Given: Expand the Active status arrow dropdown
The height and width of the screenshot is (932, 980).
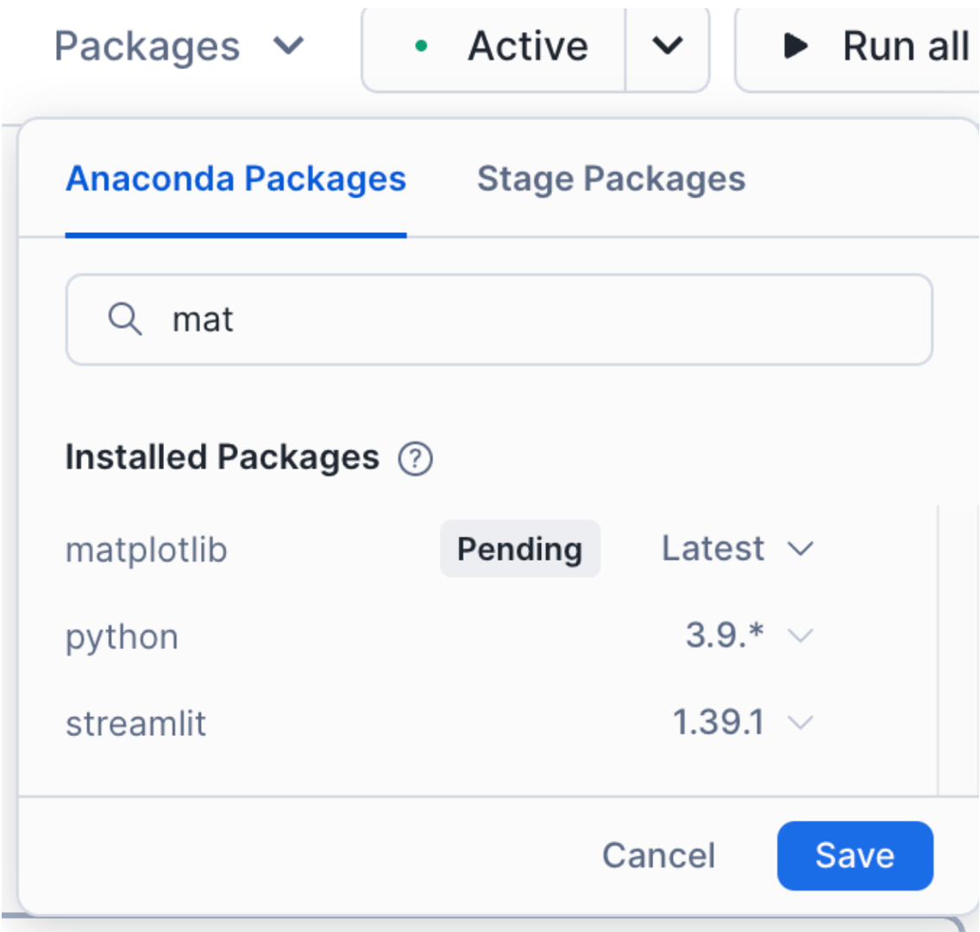Looking at the screenshot, I should [667, 47].
